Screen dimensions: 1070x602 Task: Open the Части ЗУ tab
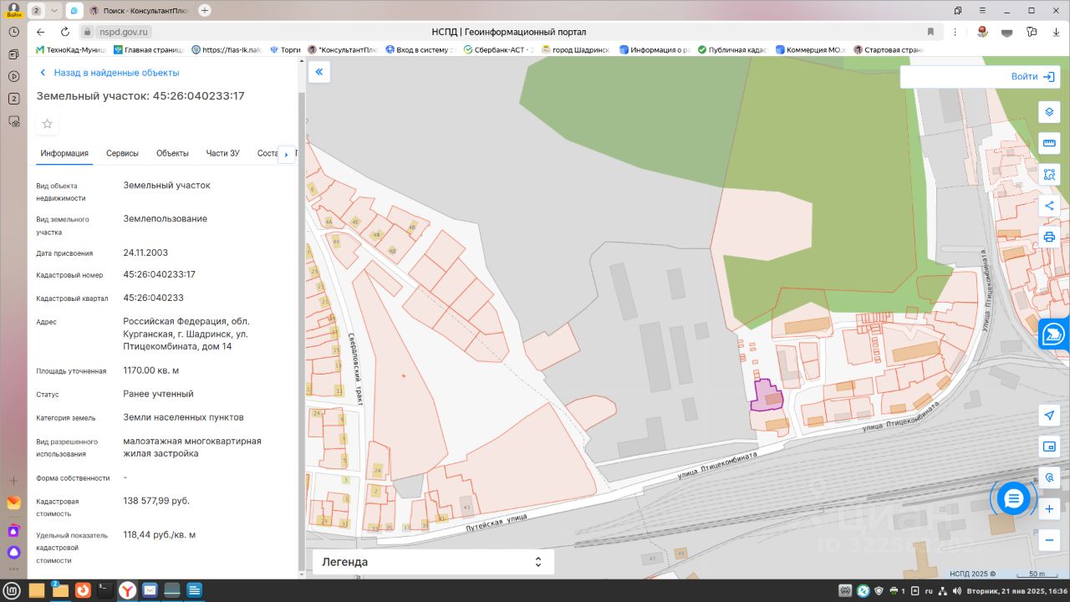(222, 153)
